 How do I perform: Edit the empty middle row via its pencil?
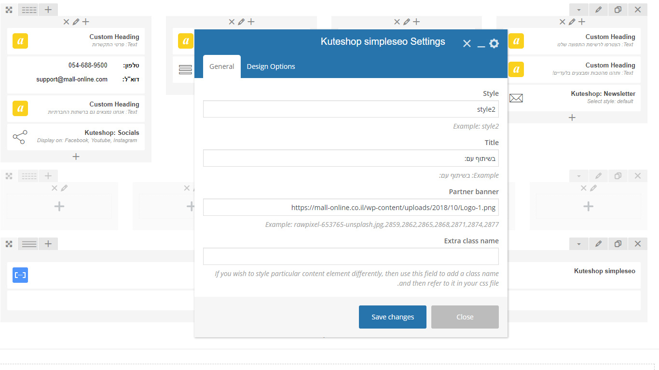[x=599, y=176]
